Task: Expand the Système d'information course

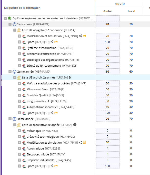Action: pyautogui.click(x=19, y=48)
